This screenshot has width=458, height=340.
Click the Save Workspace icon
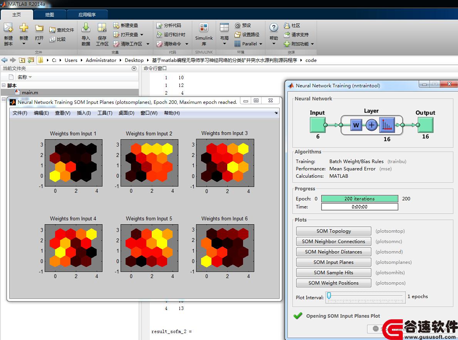coord(102,27)
